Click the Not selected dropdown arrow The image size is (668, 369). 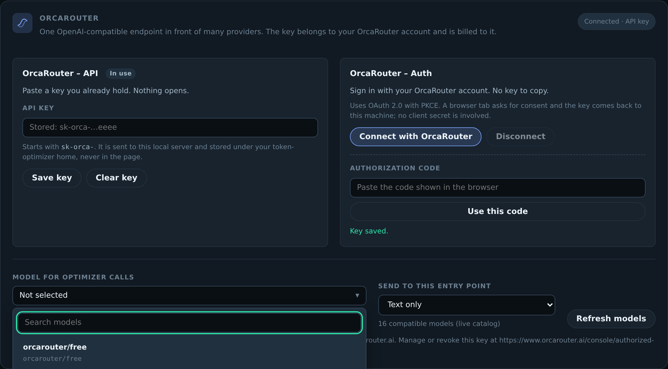click(x=357, y=295)
